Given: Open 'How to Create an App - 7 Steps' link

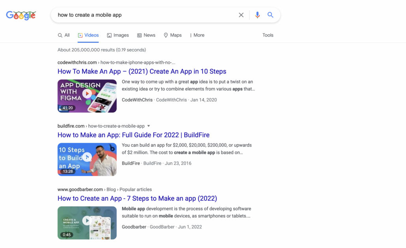Looking at the screenshot, I should 137,198.
